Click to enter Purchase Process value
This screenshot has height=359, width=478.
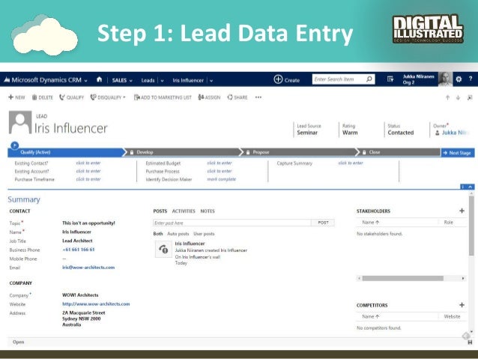click(220, 171)
